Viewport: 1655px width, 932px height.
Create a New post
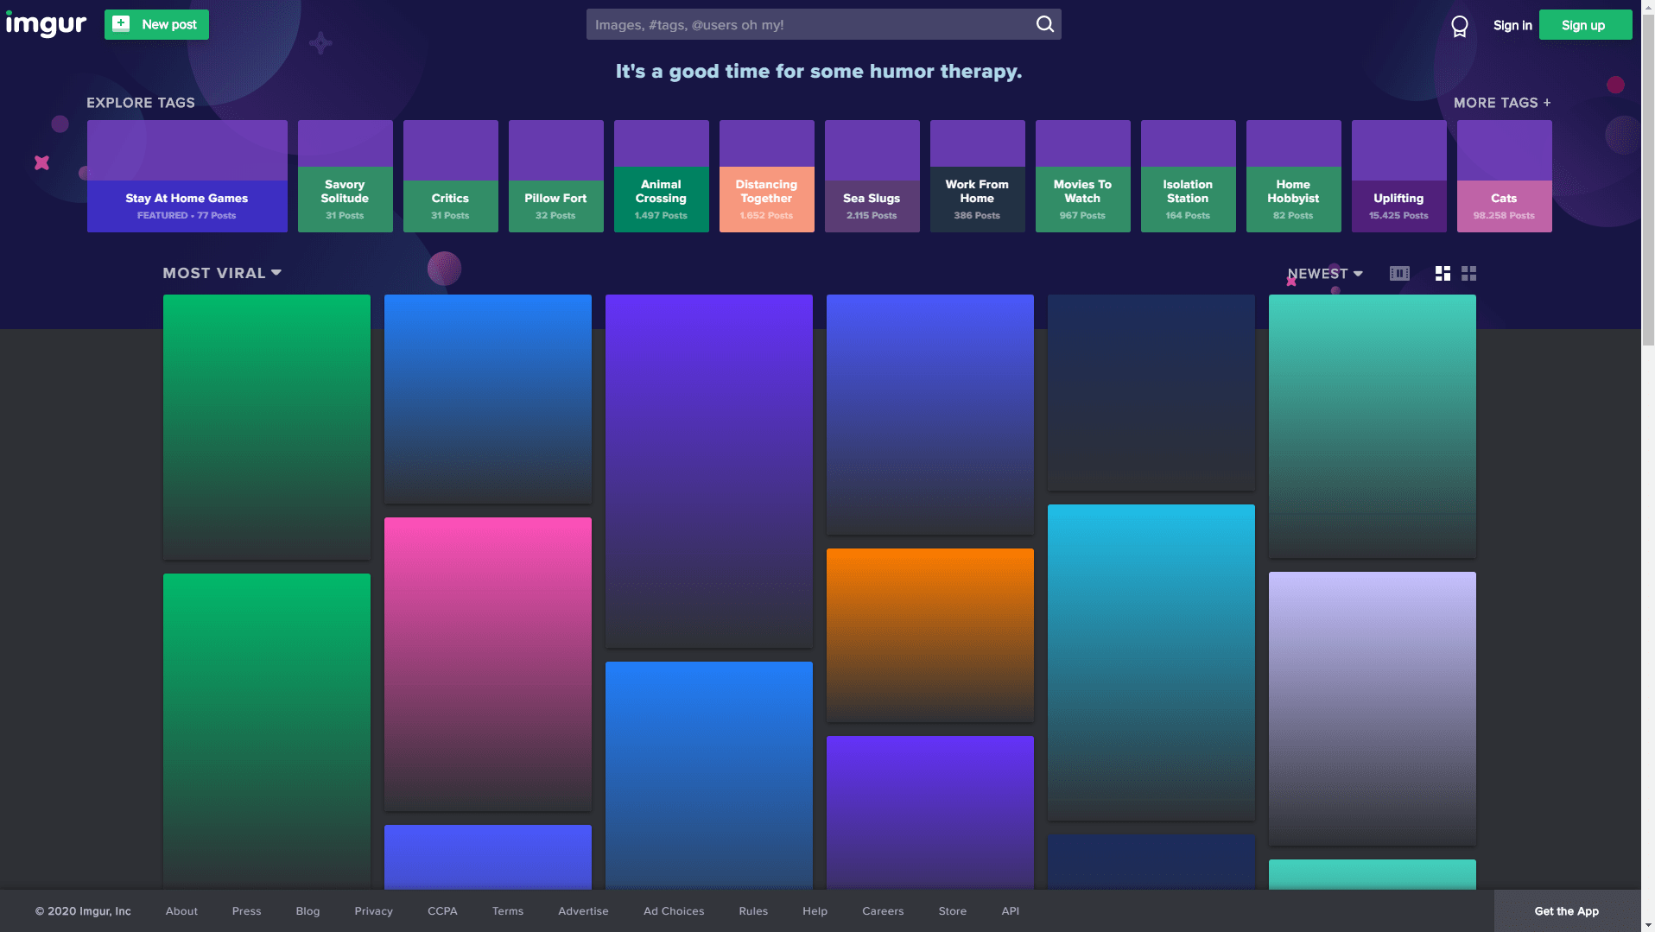coord(156,24)
